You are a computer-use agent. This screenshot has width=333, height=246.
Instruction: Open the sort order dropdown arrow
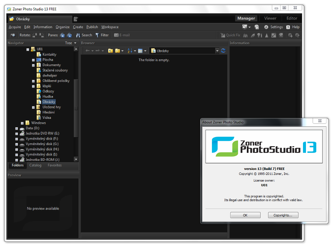tap(135, 51)
